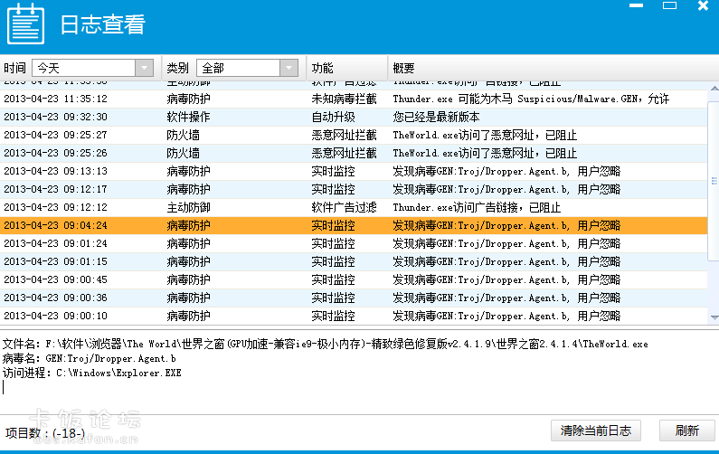The image size is (719, 454).
Task: Select the log row at 09:12:17
Action: click(354, 189)
